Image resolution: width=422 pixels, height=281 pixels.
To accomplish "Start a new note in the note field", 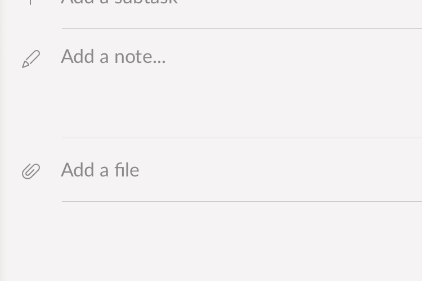I will [241, 83].
